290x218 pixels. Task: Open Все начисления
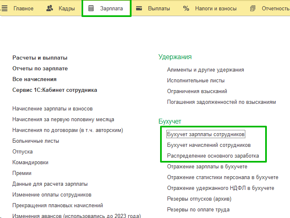tap(34, 79)
